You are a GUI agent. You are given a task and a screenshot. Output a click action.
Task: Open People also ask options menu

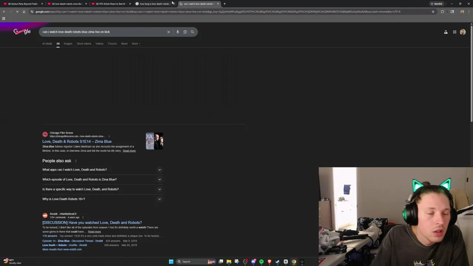(x=76, y=161)
